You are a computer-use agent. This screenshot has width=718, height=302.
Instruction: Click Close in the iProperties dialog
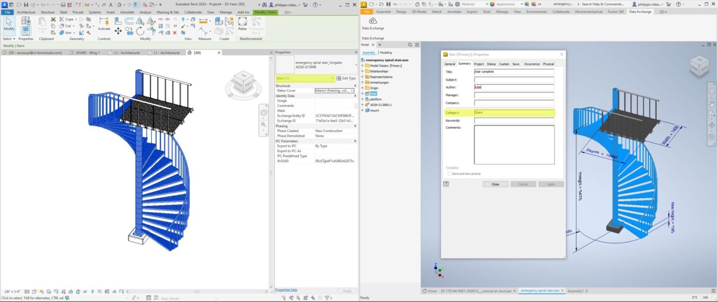pyautogui.click(x=495, y=184)
